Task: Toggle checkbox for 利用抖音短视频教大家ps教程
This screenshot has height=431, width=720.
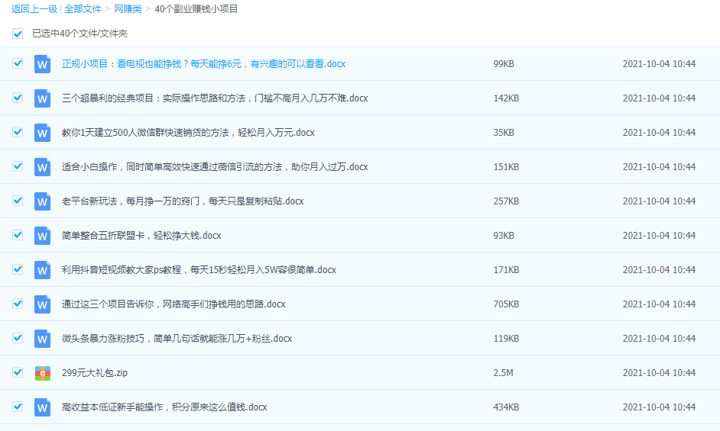Action: (18, 269)
